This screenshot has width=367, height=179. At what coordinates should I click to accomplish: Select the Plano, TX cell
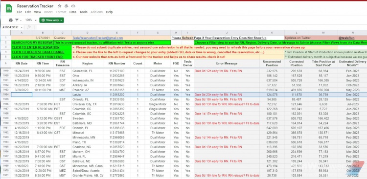click(87, 142)
